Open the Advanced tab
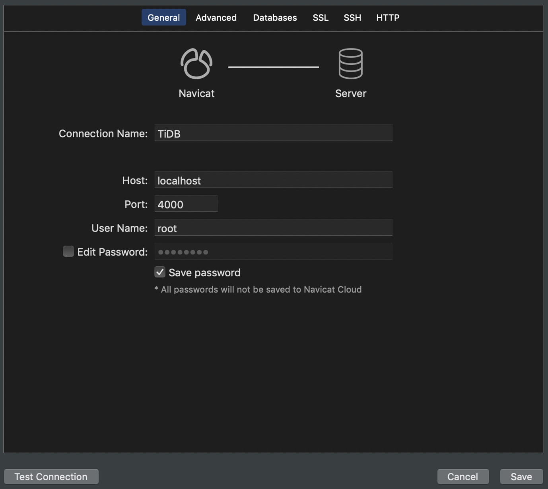The width and height of the screenshot is (548, 489). click(216, 17)
